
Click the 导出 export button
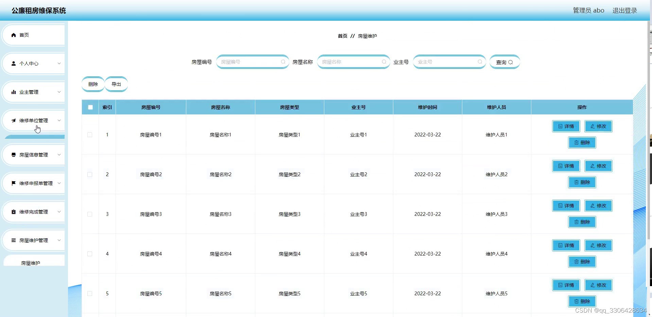point(116,84)
